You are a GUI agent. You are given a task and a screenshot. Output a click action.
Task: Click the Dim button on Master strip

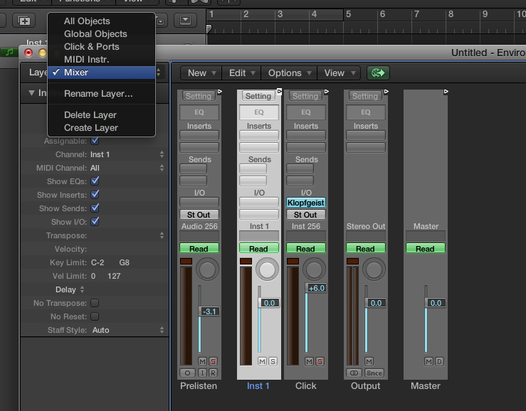[439, 362]
